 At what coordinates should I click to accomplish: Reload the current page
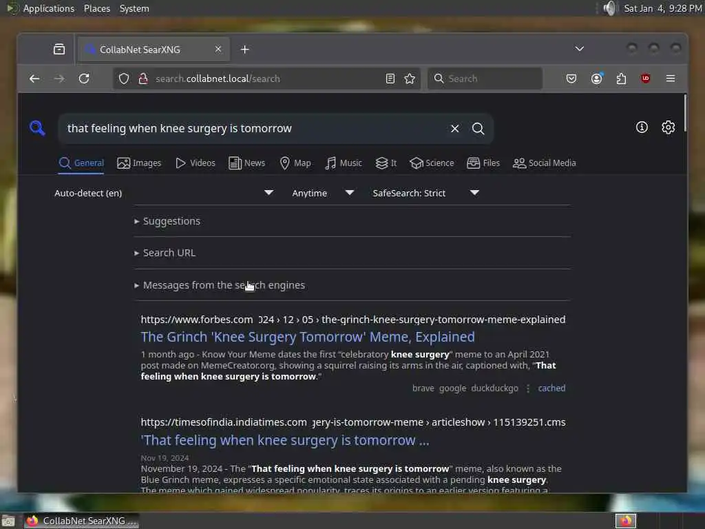[84, 79]
